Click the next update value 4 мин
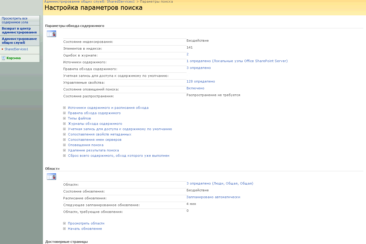This screenshot has height=244, width=366. (x=191, y=204)
